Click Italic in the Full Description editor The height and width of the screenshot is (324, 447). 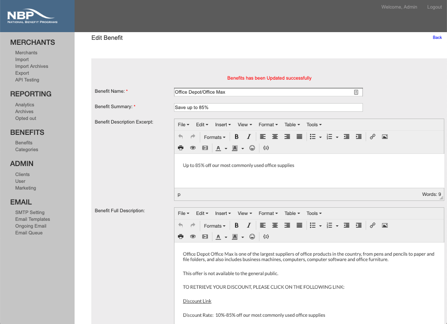[x=249, y=225]
